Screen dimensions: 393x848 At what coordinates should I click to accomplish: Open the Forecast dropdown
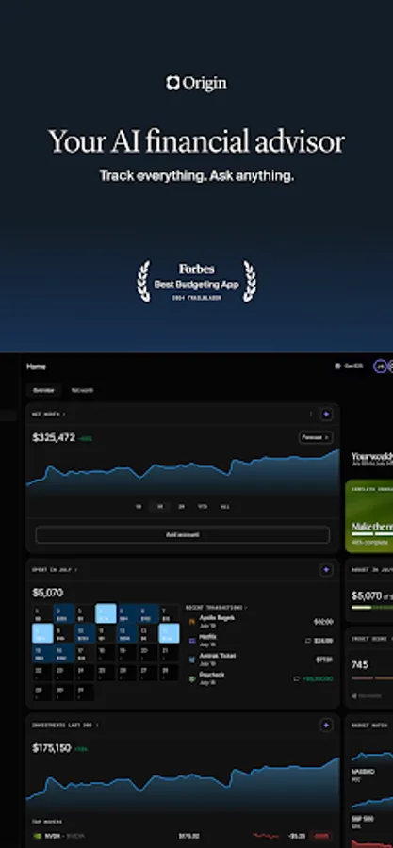click(x=316, y=437)
